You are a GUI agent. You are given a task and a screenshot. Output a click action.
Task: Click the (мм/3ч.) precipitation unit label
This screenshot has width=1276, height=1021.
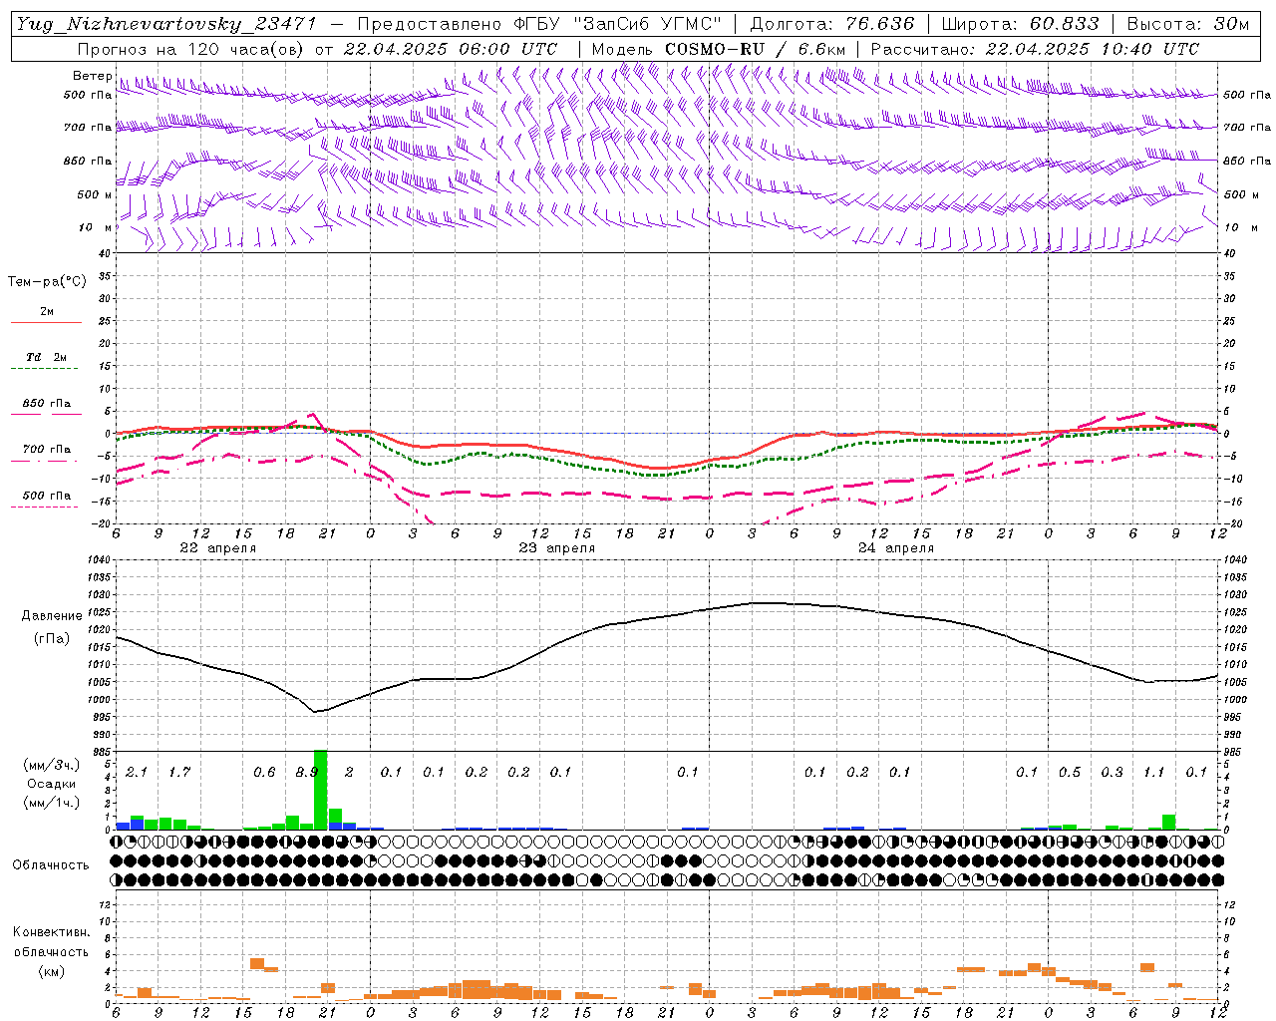(51, 765)
